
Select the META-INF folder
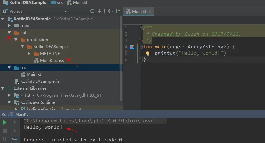point(61,54)
